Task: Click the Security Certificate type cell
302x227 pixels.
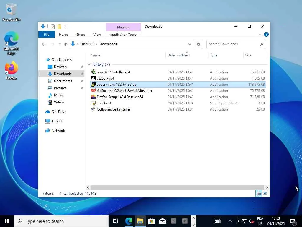Action: [x=224, y=103]
